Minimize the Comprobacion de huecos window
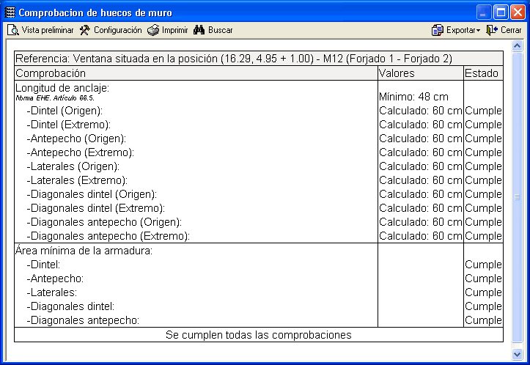The width and height of the screenshot is (530, 365). click(483, 12)
